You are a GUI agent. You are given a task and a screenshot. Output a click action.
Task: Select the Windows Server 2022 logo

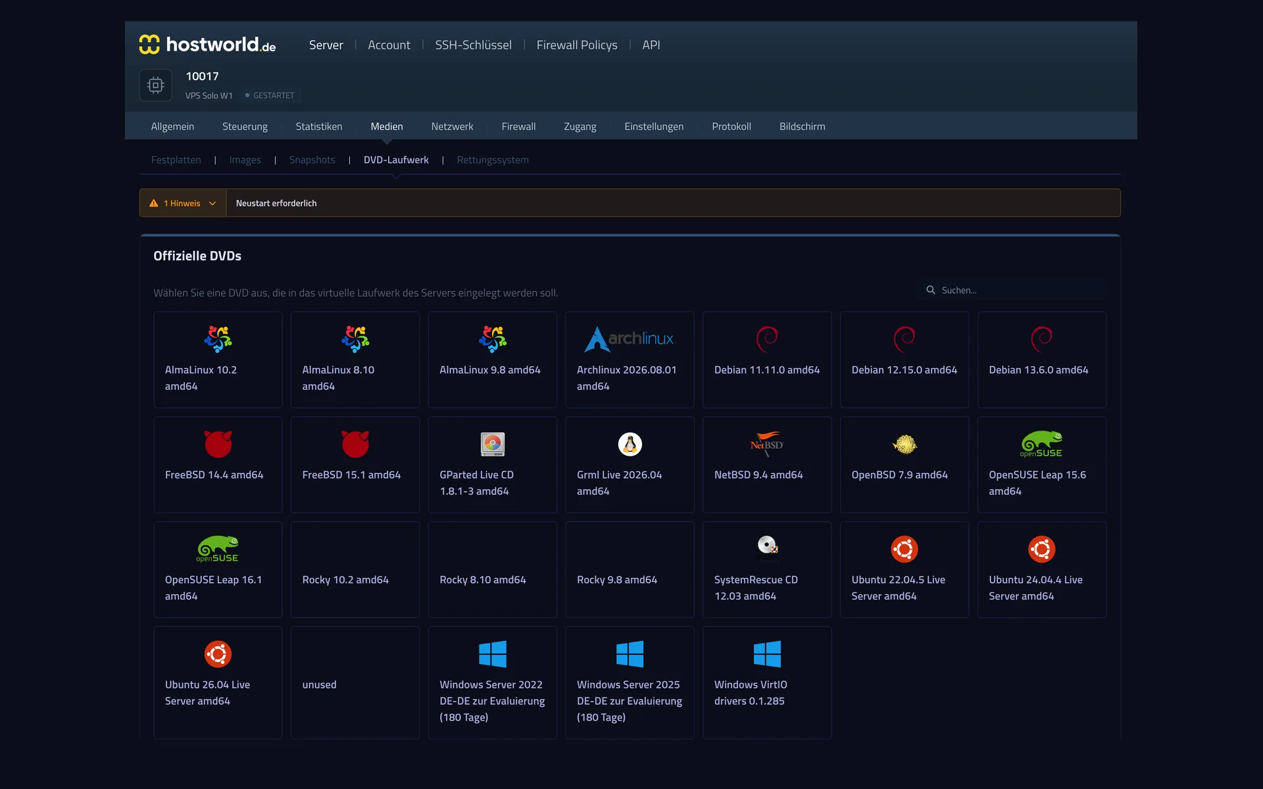pos(493,654)
